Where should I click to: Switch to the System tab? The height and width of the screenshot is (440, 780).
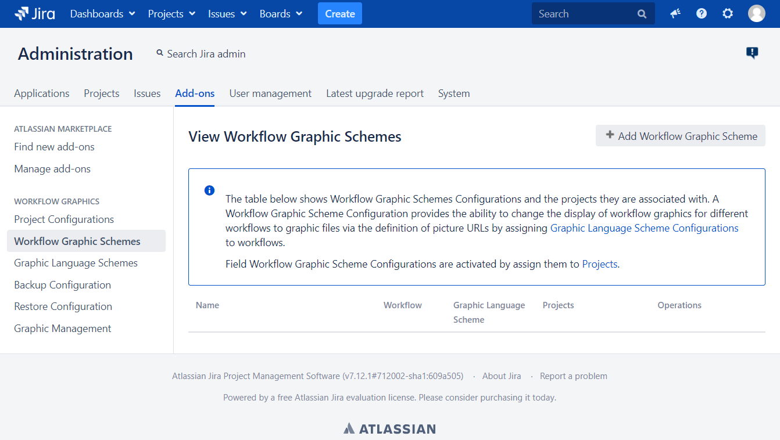click(454, 93)
